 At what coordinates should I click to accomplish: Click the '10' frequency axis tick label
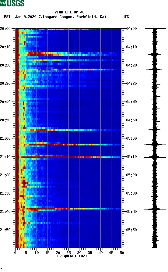tap(37, 253)
